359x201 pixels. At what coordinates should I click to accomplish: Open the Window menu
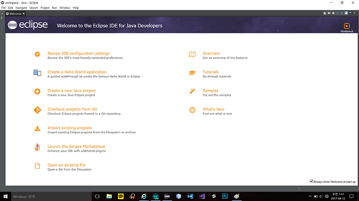[x=65, y=8]
